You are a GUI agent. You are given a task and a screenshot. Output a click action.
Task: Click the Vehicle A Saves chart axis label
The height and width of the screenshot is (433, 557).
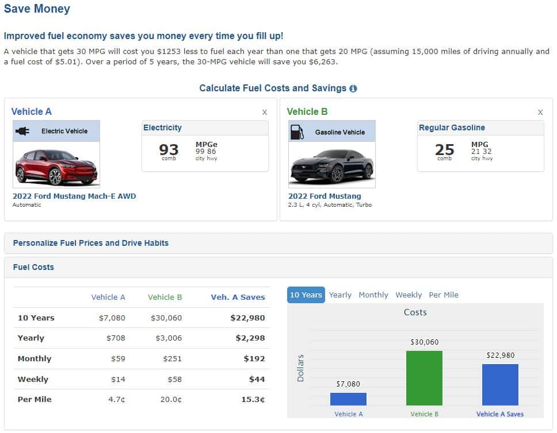pos(500,414)
